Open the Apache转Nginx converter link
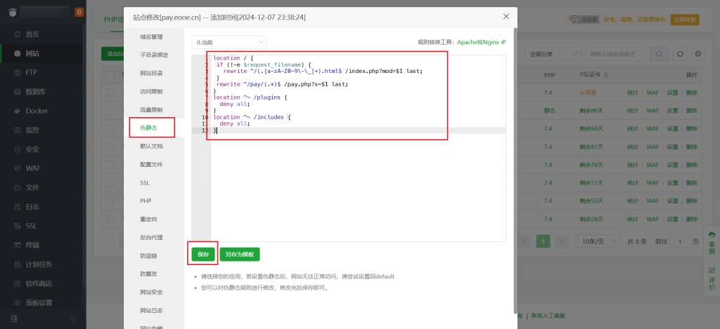 tap(486, 42)
